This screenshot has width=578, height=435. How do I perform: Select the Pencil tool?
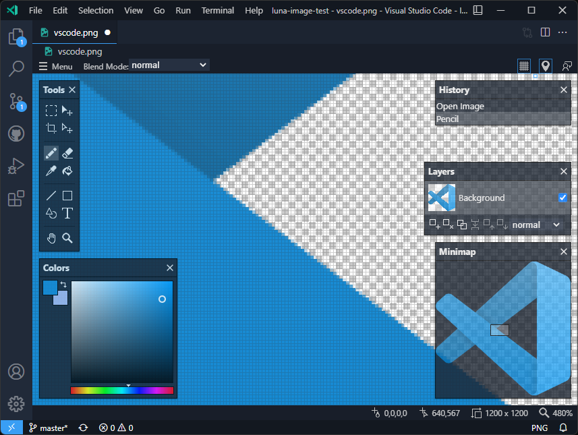[51, 153]
